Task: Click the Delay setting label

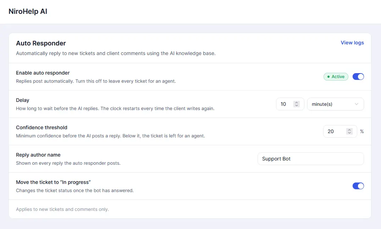Action: pos(23,100)
